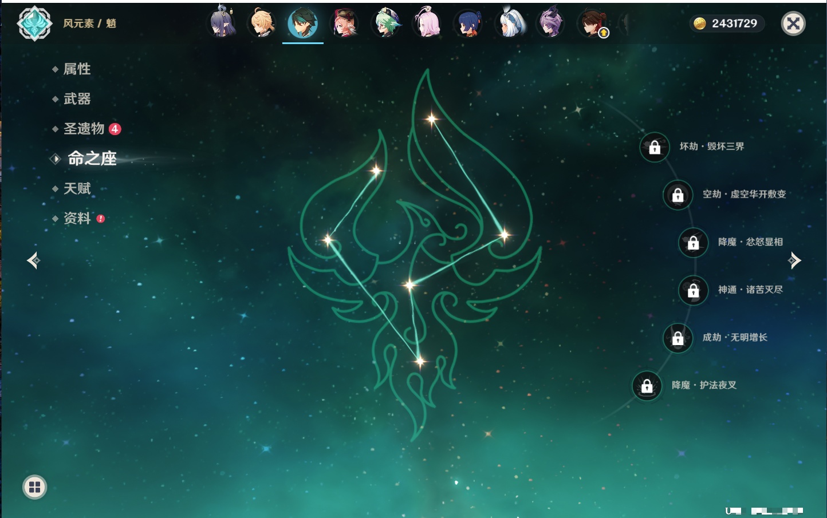Go to next character with right arrow
This screenshot has width=827, height=518.
794,260
